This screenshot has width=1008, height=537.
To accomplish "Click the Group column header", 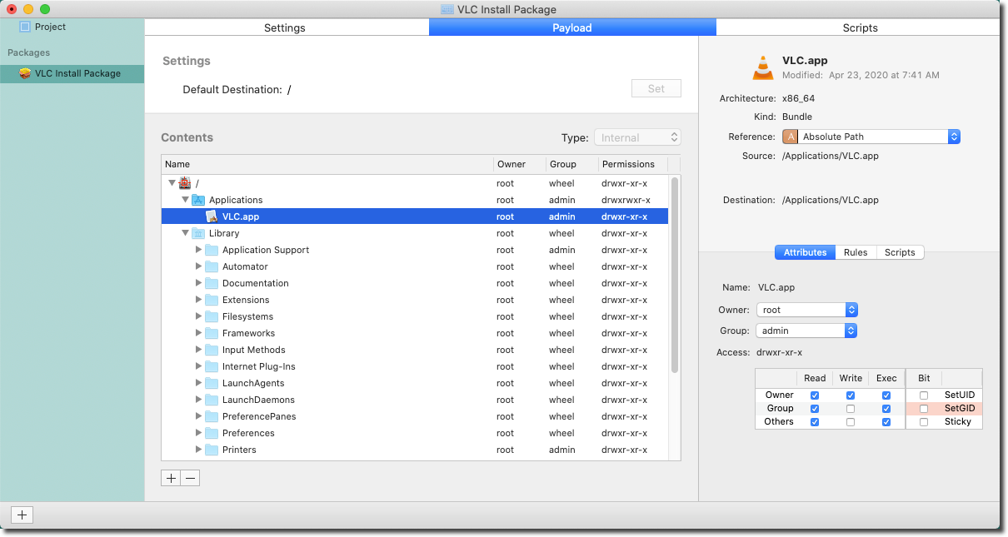I will point(572,164).
